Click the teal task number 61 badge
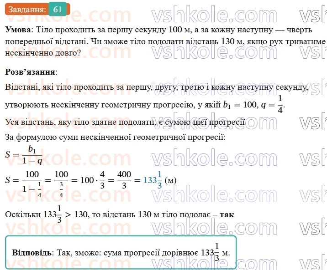 [58, 9]
